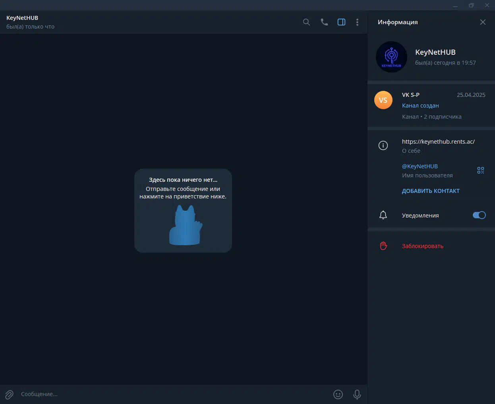Image resolution: width=495 pixels, height=404 pixels.
Task: Click the notifications bell icon
Action: pos(383,215)
